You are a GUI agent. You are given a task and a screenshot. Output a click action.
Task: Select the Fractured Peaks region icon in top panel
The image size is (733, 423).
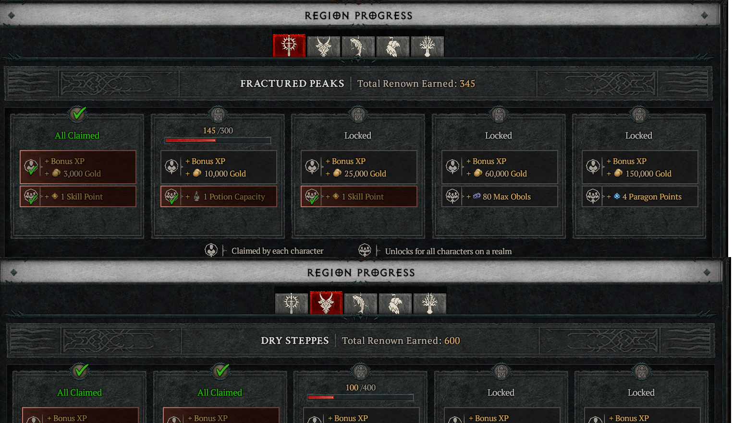coord(289,46)
